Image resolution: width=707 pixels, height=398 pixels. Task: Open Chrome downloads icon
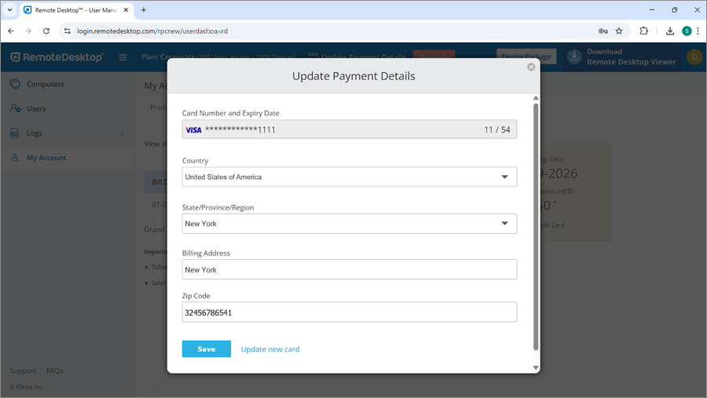[x=669, y=31]
